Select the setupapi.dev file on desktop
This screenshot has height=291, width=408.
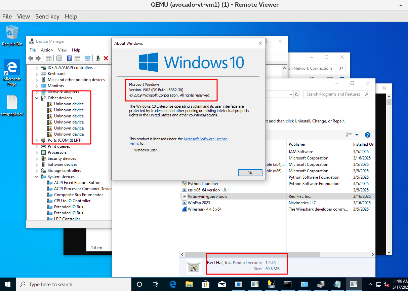(12, 106)
